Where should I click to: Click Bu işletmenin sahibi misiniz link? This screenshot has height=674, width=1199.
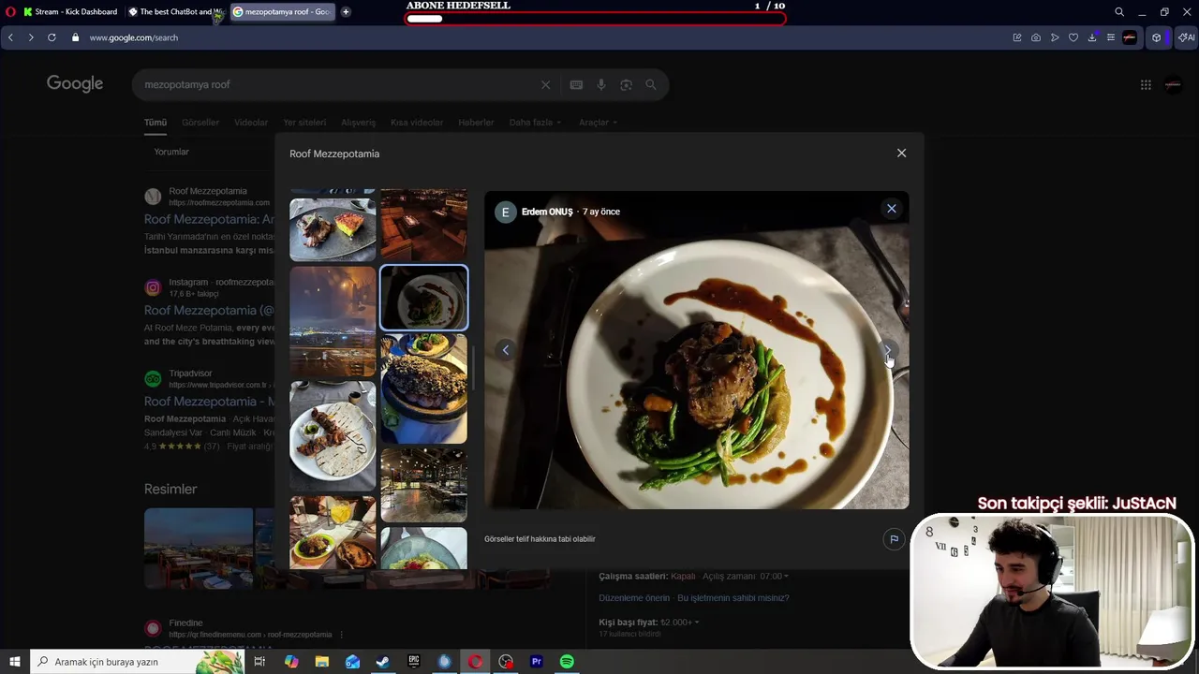click(733, 598)
